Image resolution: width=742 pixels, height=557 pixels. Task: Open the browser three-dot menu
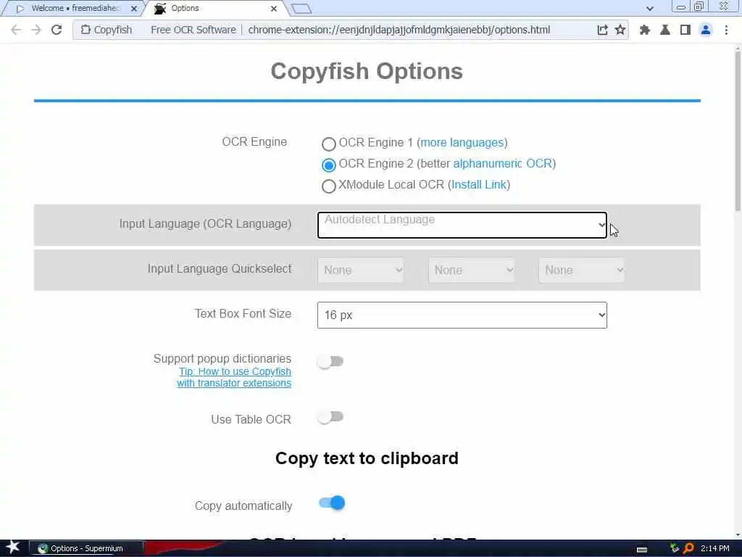(726, 30)
